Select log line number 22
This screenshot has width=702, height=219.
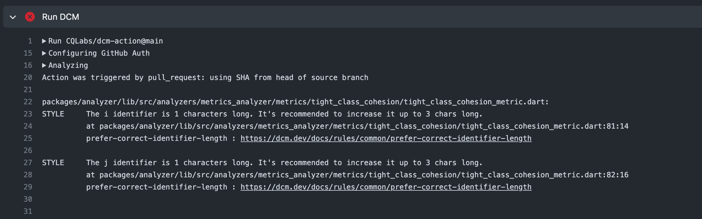point(28,102)
